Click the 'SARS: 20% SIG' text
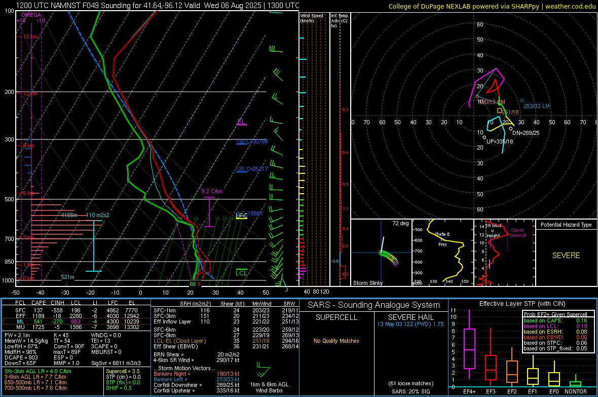Screen dimensions: 598x397 pyautogui.click(x=410, y=391)
